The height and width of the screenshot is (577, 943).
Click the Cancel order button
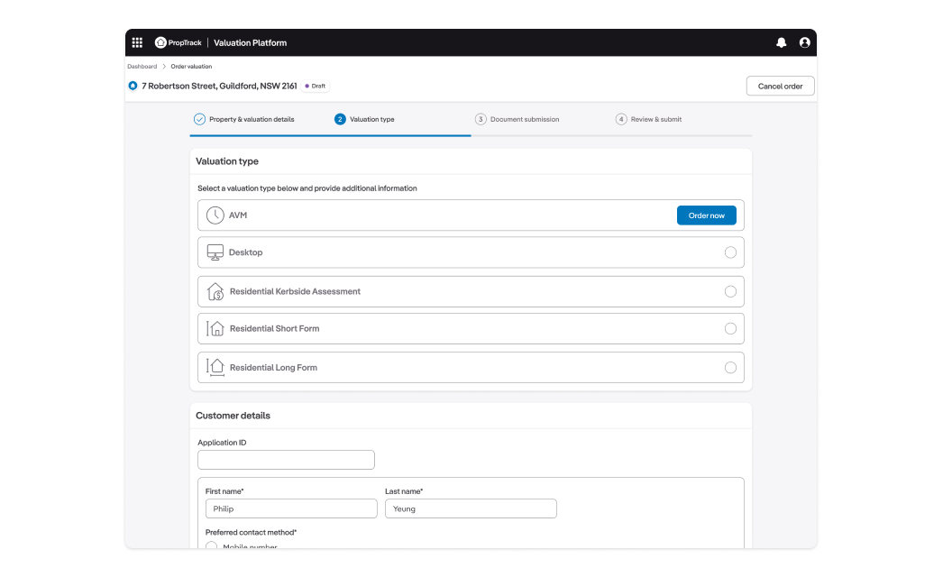780,86
